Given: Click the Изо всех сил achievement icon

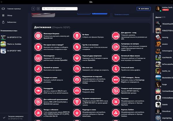Looking at the screenshot, I should point(77,69).
